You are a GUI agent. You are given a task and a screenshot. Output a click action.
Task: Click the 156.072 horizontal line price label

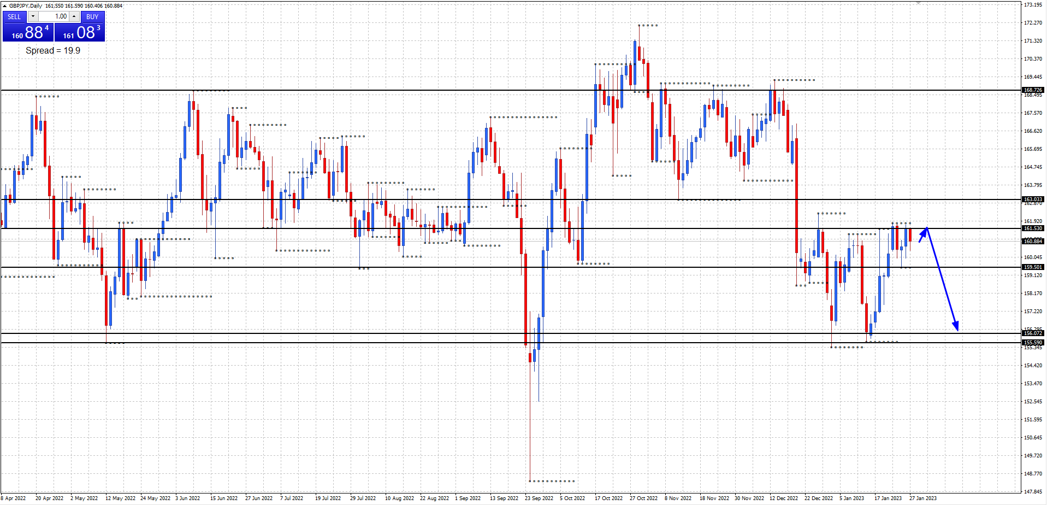[1032, 333]
